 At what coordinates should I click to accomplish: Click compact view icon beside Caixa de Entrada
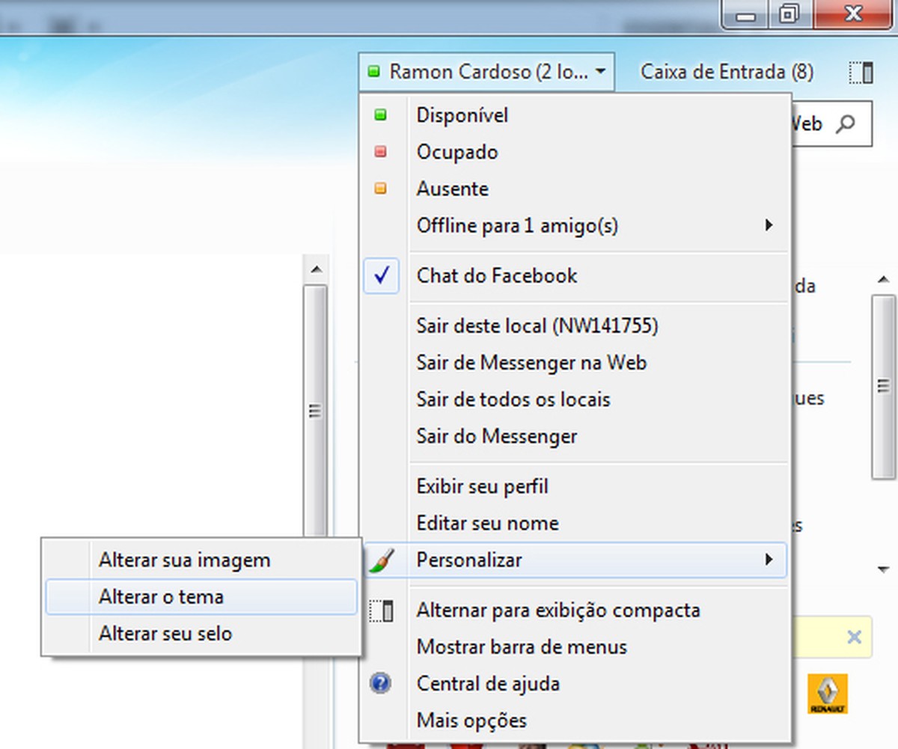pos(861,73)
